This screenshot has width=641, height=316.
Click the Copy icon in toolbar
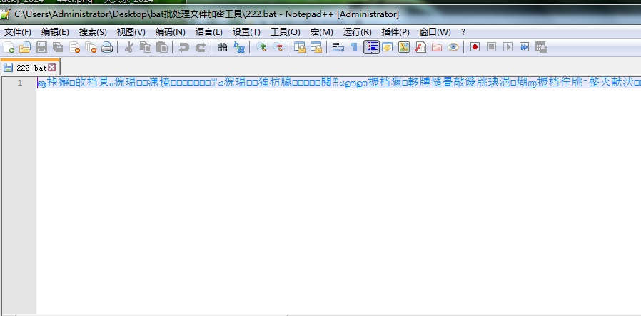point(146,47)
